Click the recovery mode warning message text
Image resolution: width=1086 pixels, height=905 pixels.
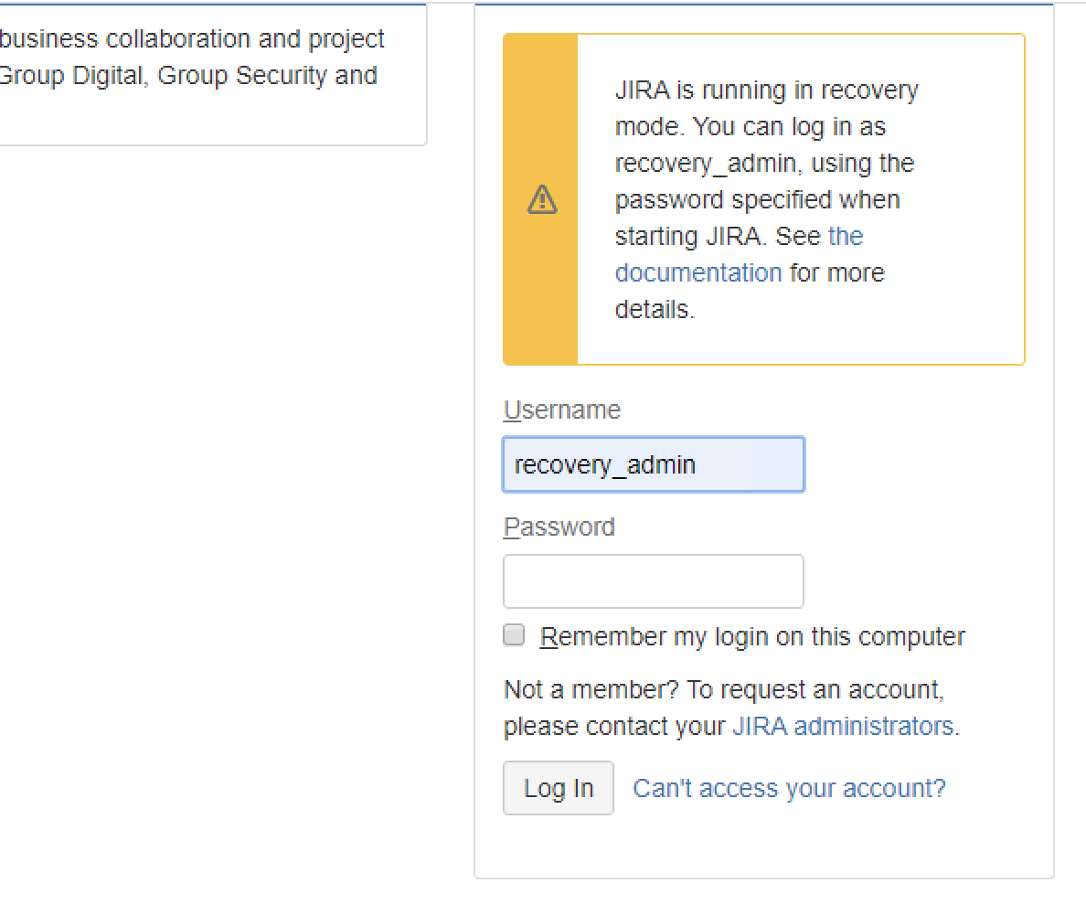coord(766,199)
